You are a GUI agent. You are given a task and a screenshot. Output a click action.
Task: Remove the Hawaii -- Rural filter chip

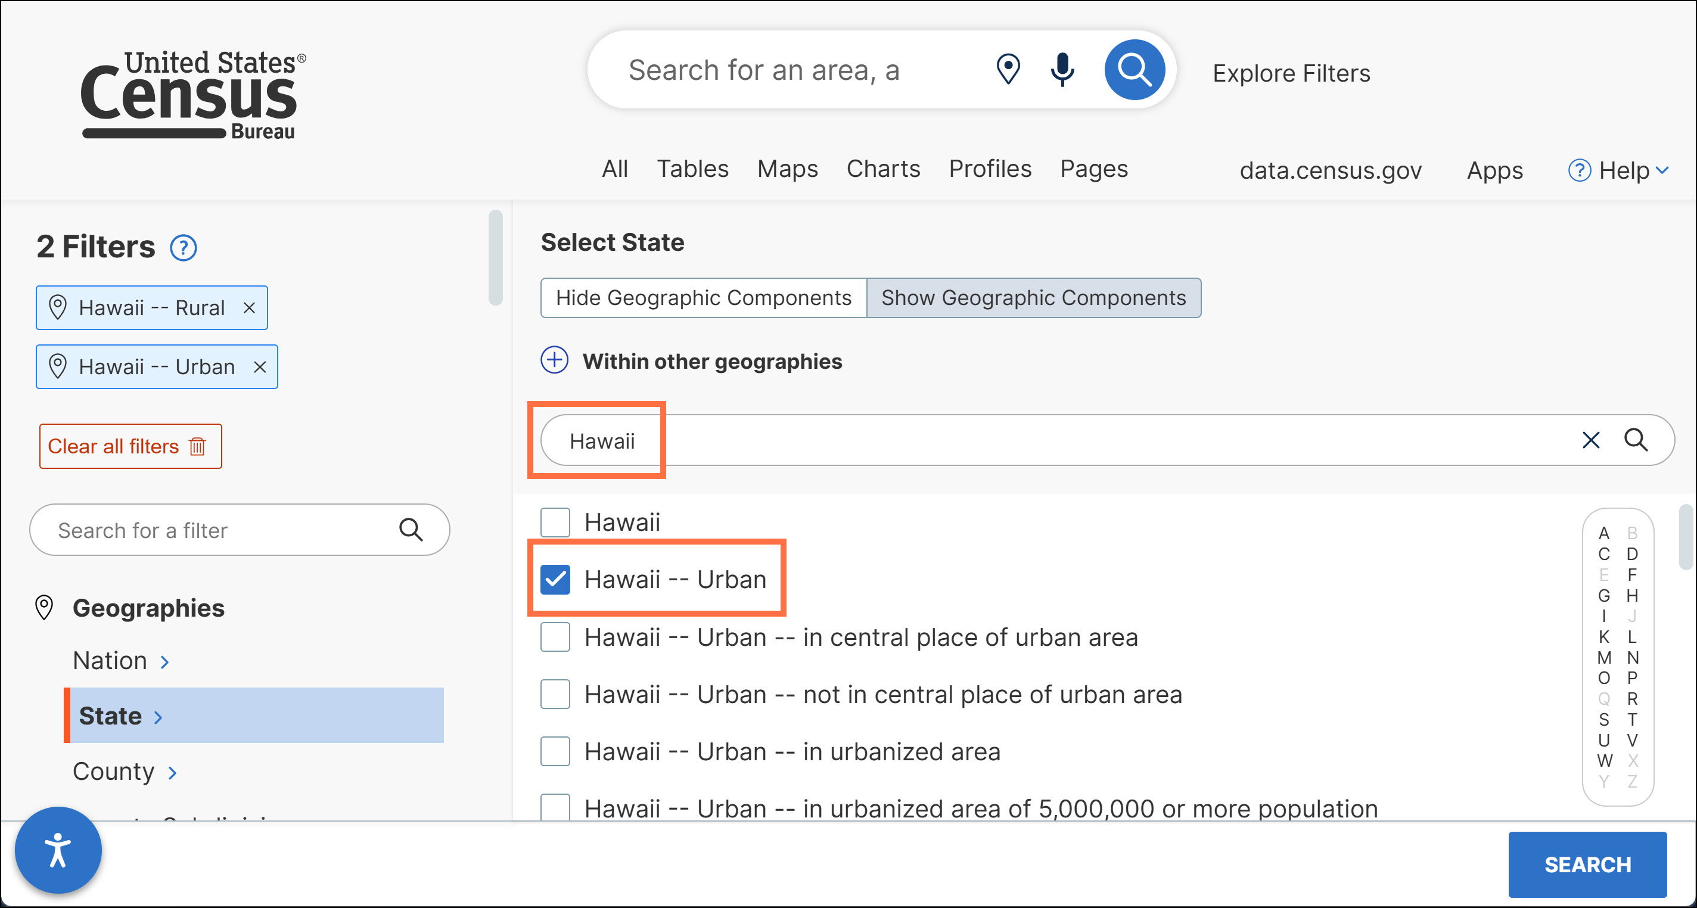(249, 307)
